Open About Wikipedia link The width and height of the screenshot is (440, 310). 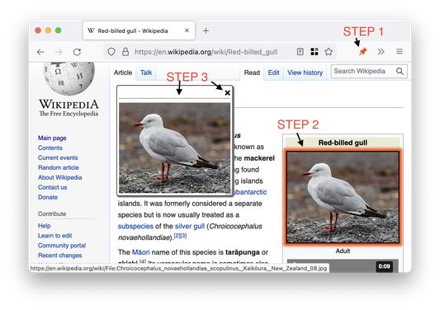pyautogui.click(x=60, y=177)
